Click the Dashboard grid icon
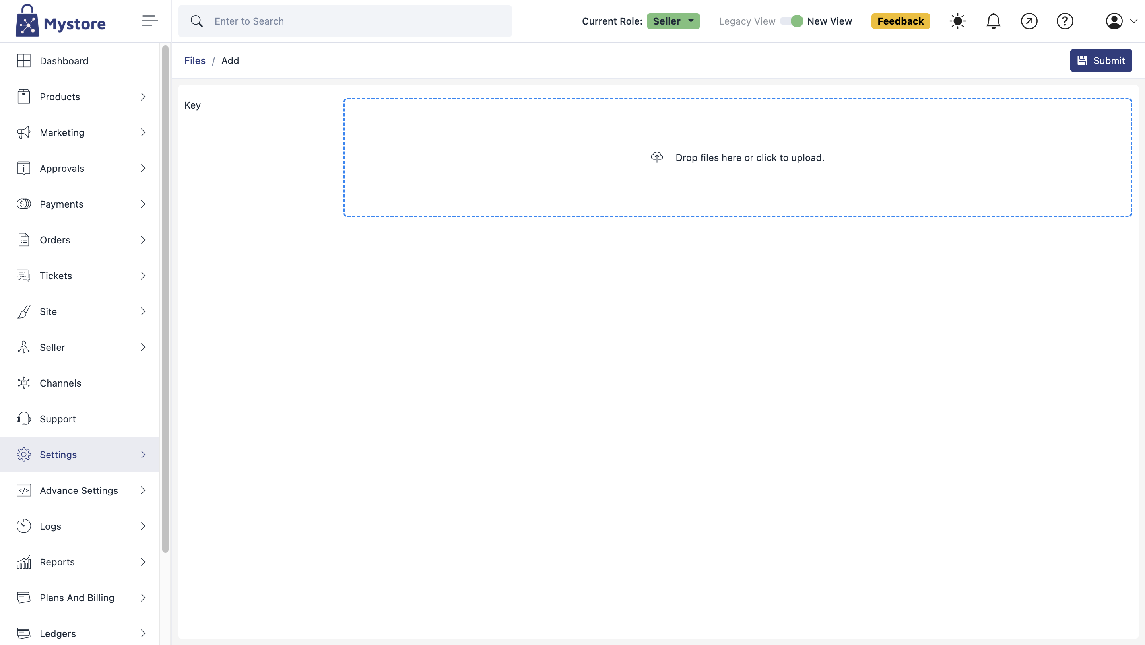Screen dimensions: 1145x645 [x=23, y=61]
